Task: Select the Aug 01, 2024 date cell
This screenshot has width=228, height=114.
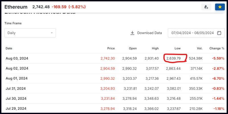Action: pos(17,78)
